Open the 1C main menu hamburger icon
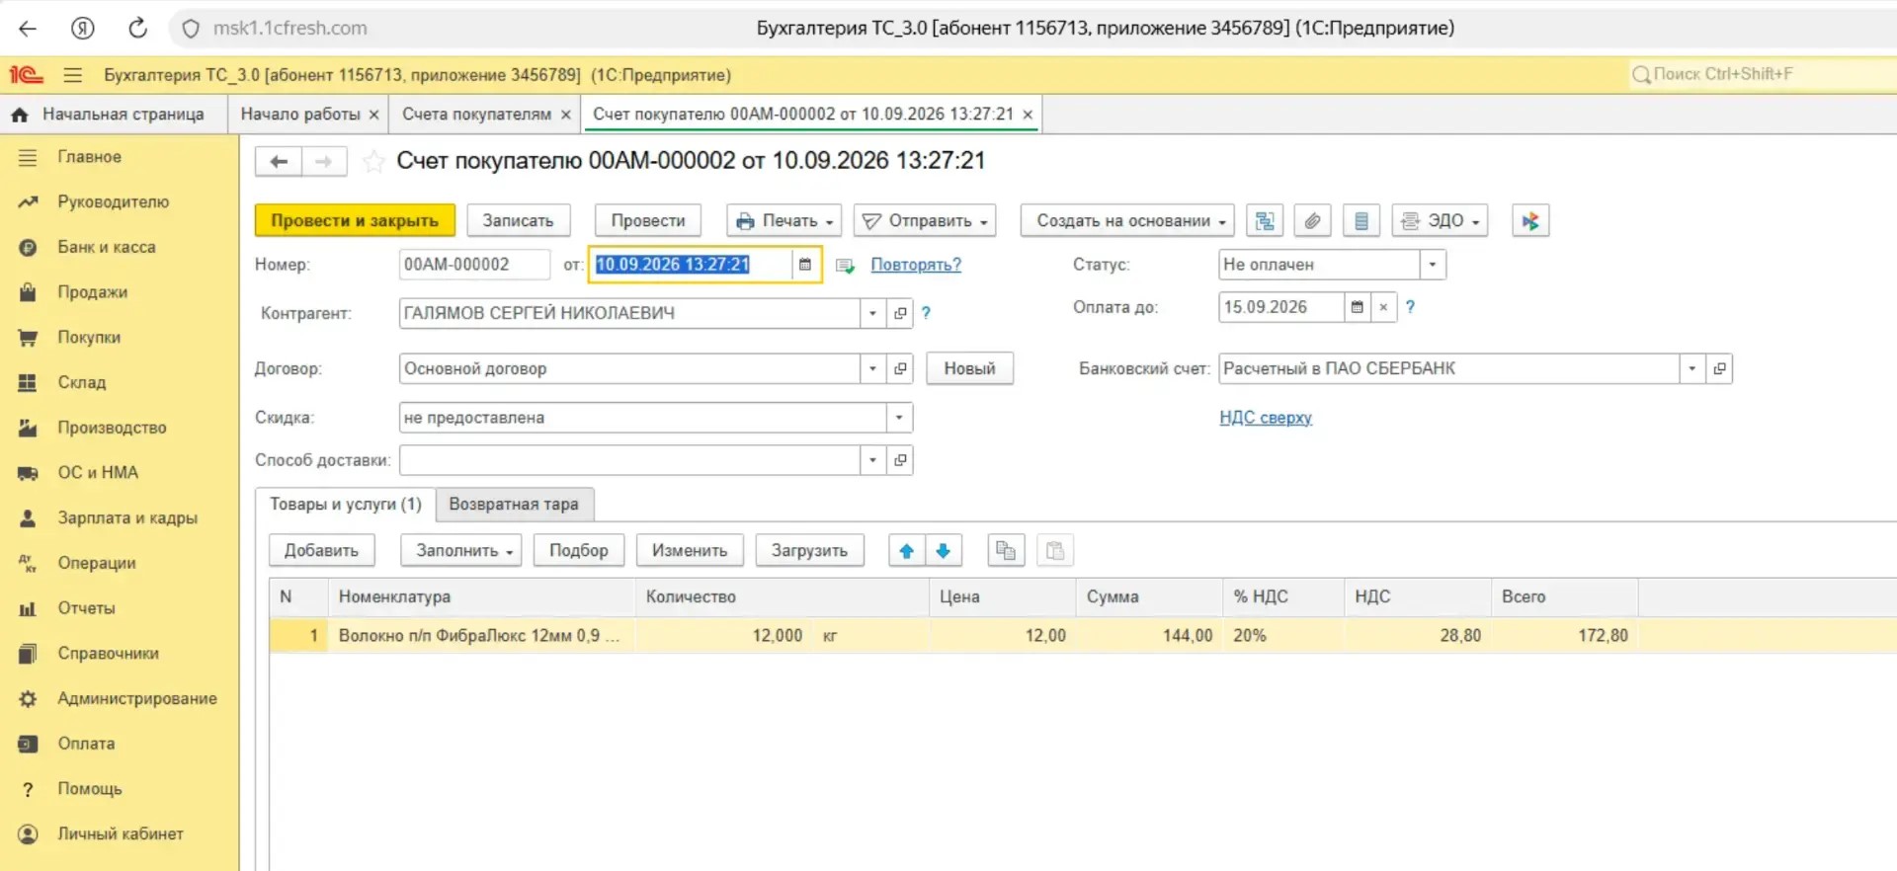This screenshot has height=871, width=1897. pyautogui.click(x=72, y=75)
